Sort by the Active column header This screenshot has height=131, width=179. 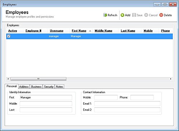(13, 31)
